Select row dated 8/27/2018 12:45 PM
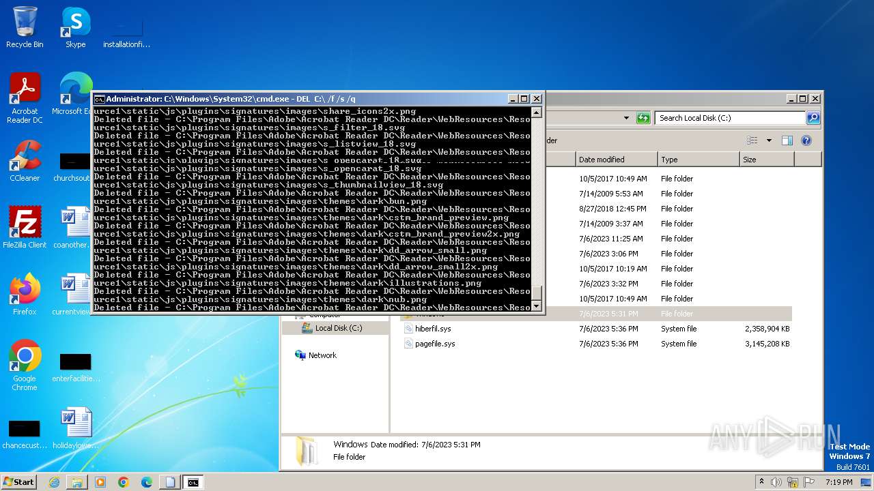This screenshot has height=491, width=874. [x=668, y=209]
